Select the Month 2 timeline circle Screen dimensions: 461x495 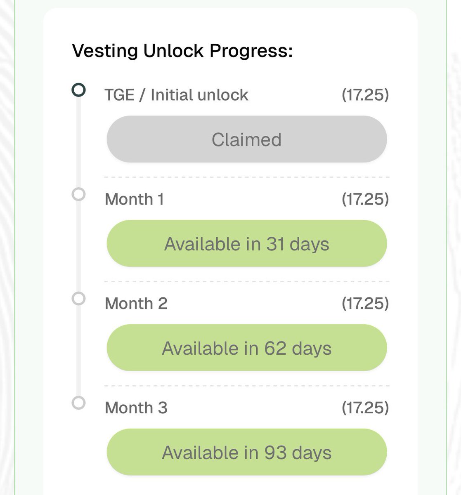(78, 298)
